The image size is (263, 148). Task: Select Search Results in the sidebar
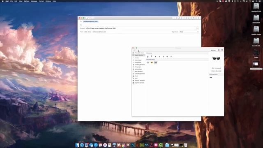pos(138,55)
